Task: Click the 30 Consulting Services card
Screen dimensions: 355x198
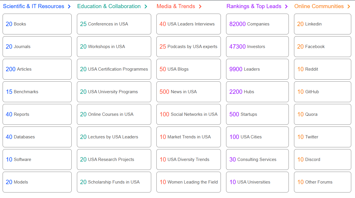Action: click(x=257, y=159)
